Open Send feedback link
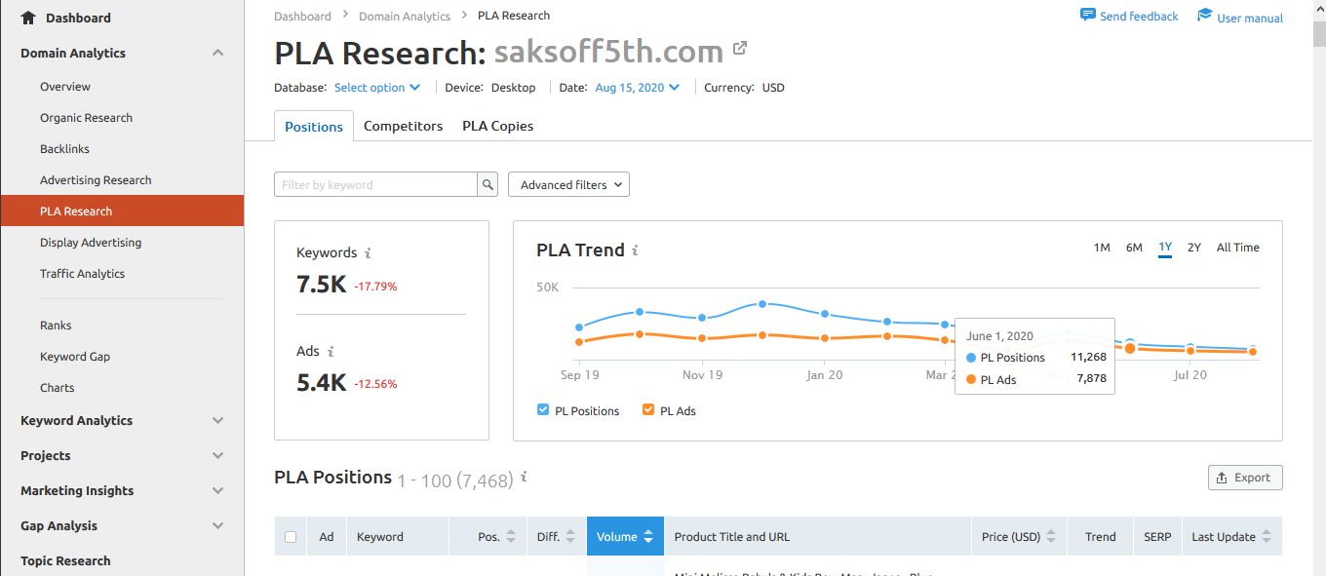 [x=1139, y=17]
